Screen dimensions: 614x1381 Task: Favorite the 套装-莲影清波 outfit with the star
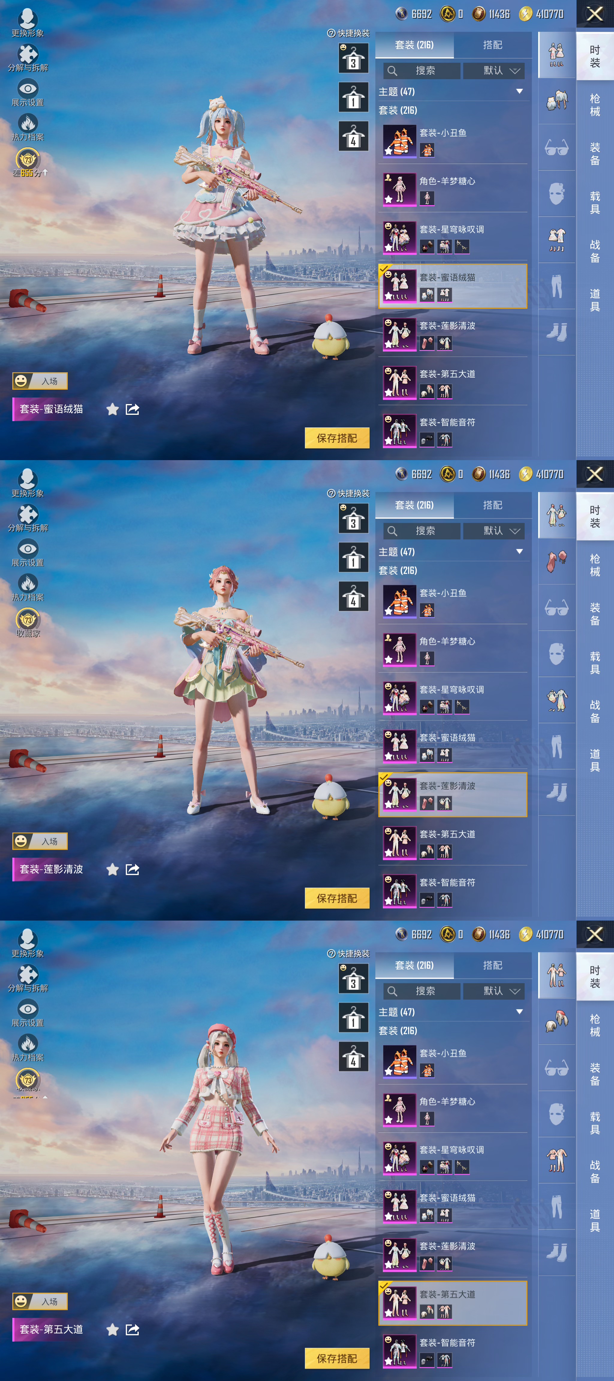pos(112,870)
